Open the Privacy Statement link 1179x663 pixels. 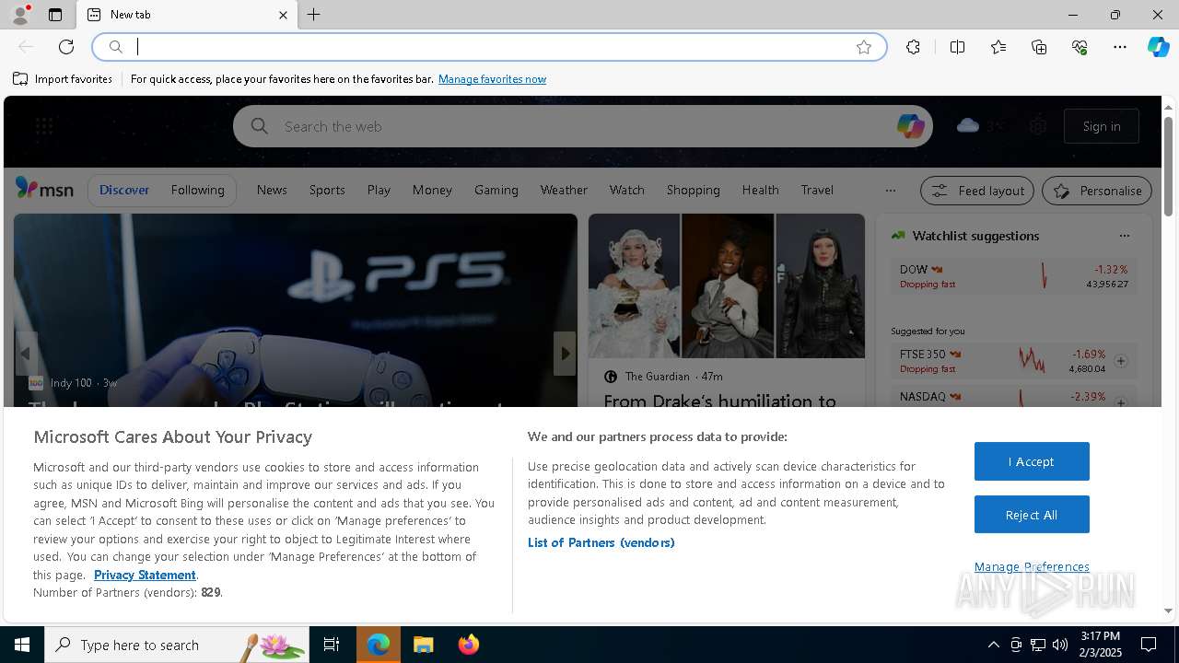(x=145, y=575)
